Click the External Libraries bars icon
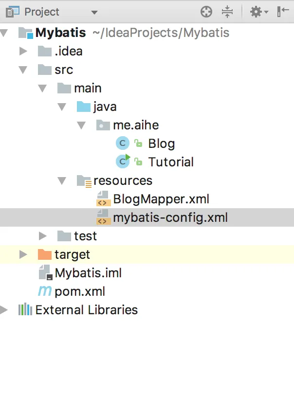The height and width of the screenshot is (395, 294). pyautogui.click(x=25, y=310)
